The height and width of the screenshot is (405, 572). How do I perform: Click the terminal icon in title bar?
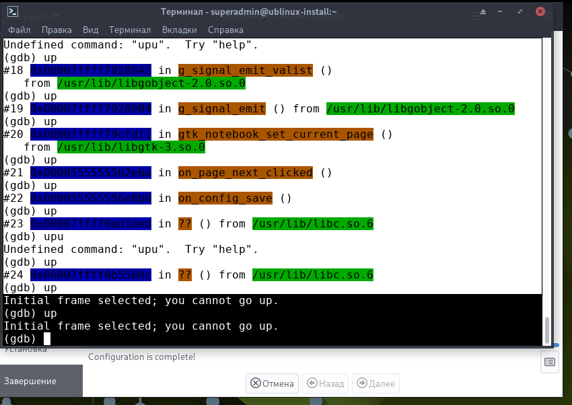pos(13,11)
